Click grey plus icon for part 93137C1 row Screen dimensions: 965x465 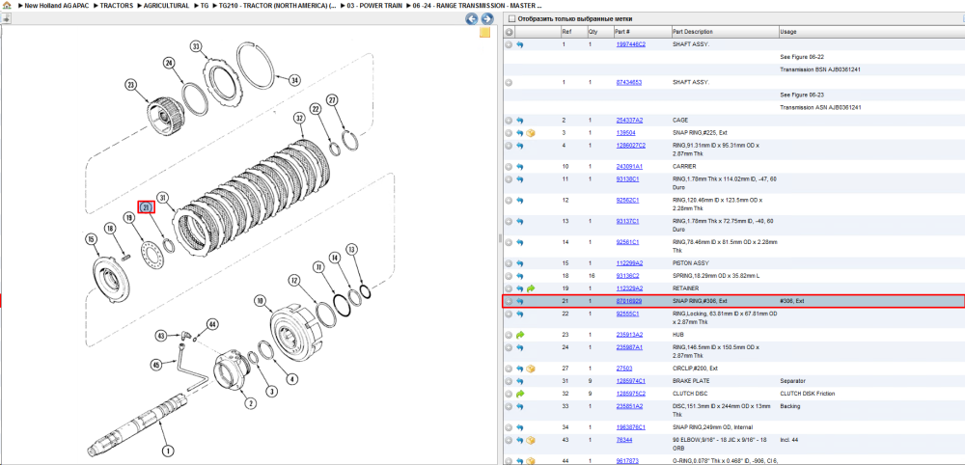tap(509, 222)
